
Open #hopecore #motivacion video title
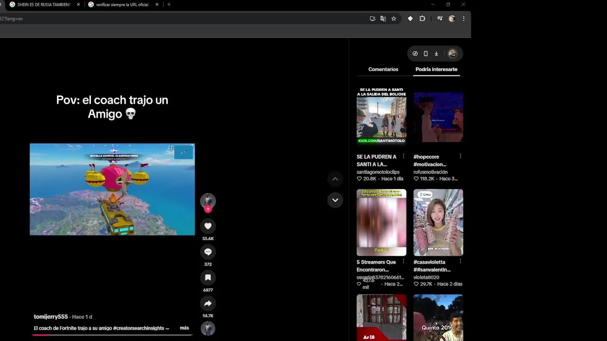430,161
